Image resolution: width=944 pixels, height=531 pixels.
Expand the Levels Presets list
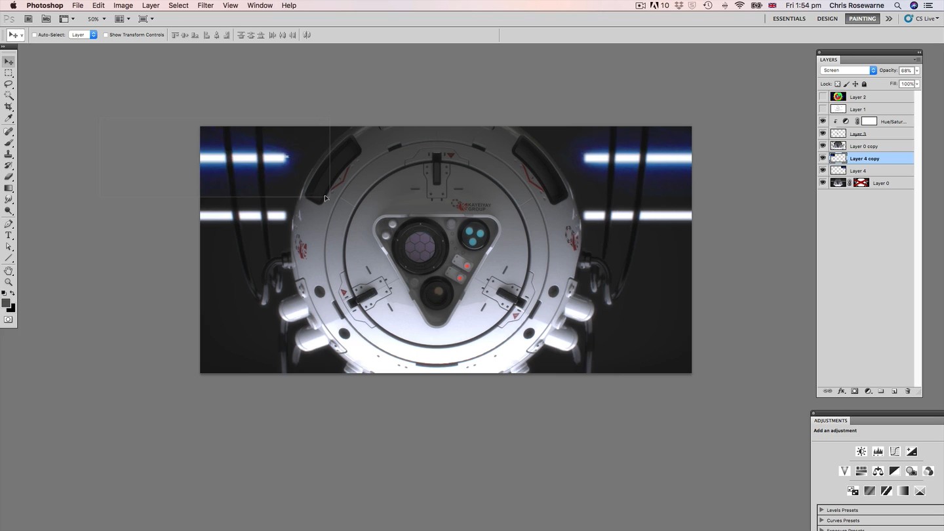pyautogui.click(x=821, y=510)
